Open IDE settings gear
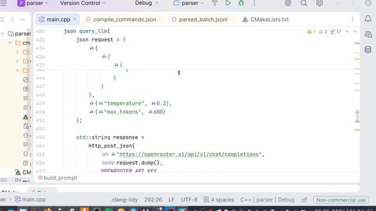This screenshot has width=376, height=211. [320, 3]
